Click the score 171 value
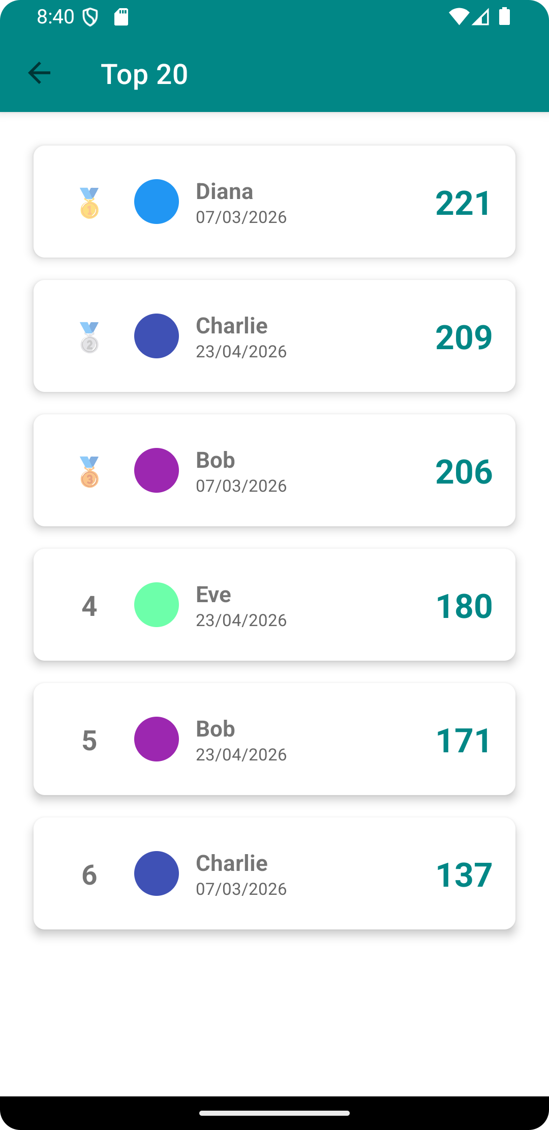The width and height of the screenshot is (549, 1130). click(464, 740)
